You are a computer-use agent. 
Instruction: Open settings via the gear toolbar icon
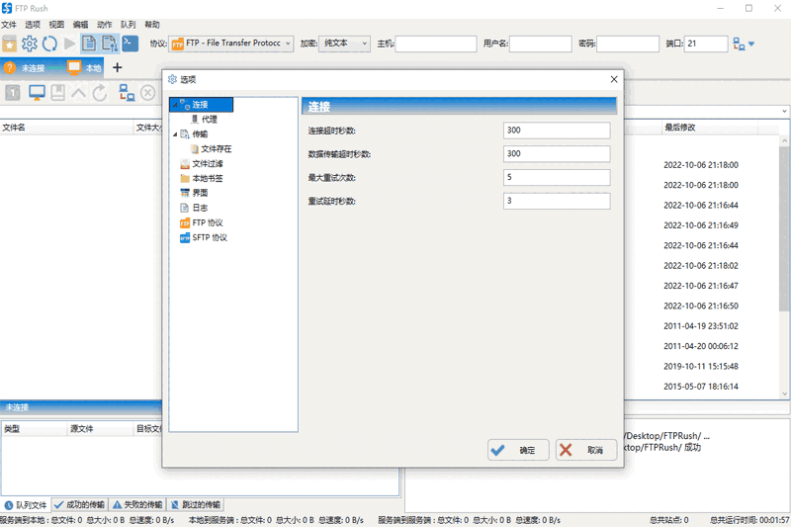click(x=30, y=44)
